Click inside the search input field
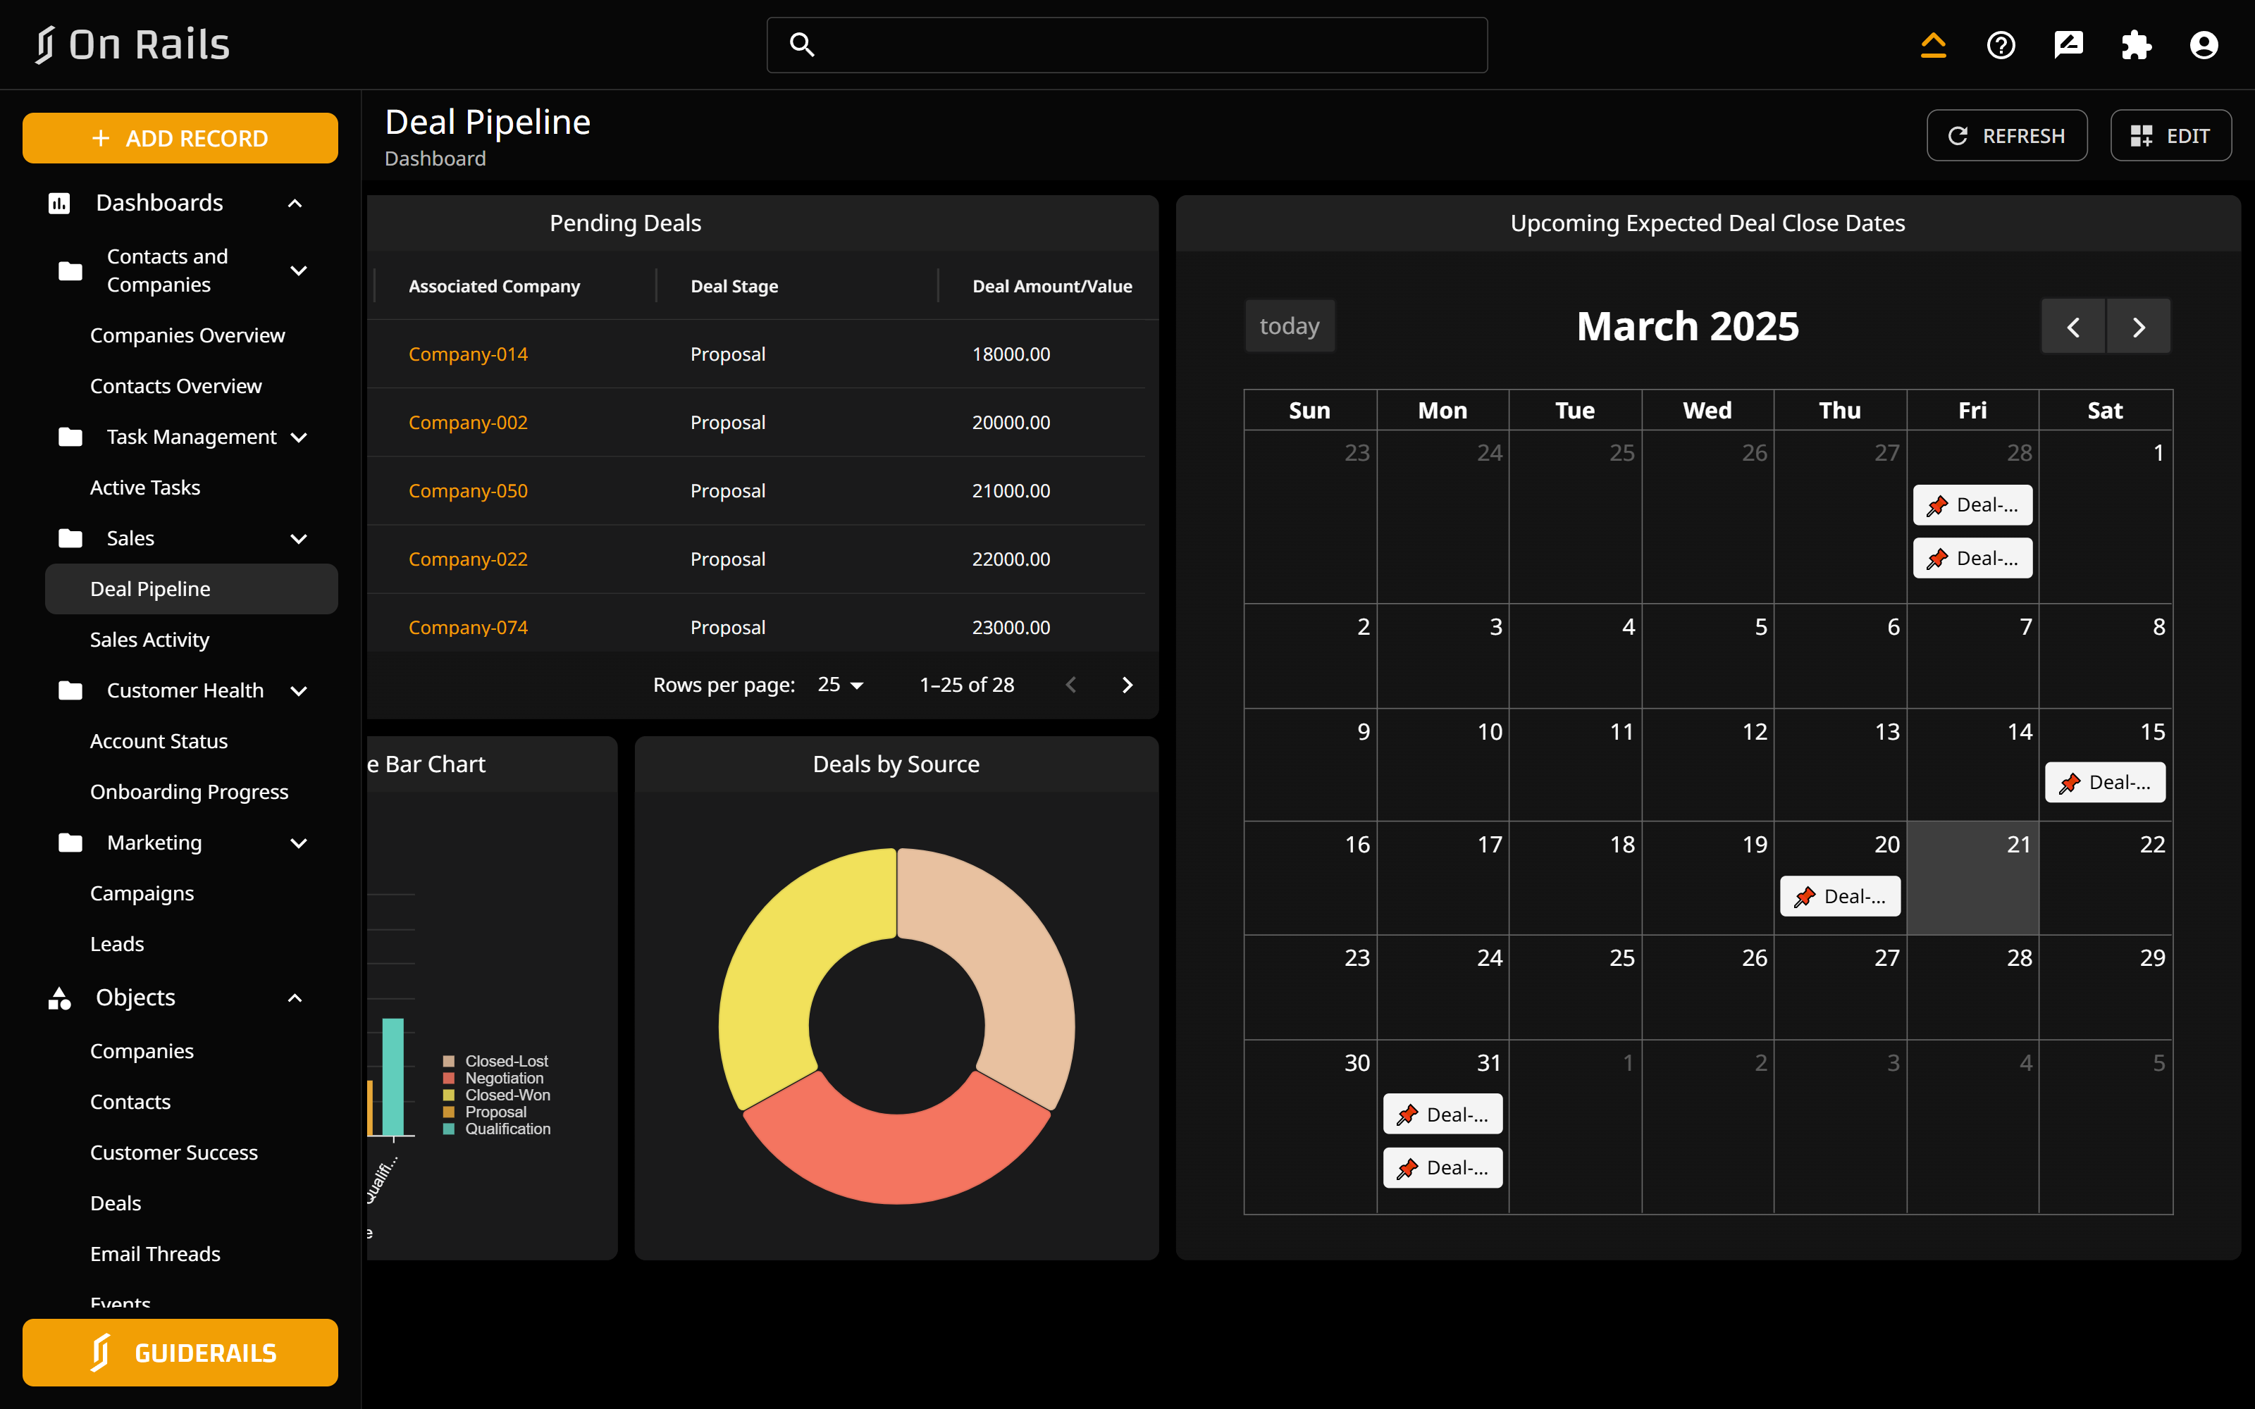The height and width of the screenshot is (1409, 2255). coord(1118,44)
